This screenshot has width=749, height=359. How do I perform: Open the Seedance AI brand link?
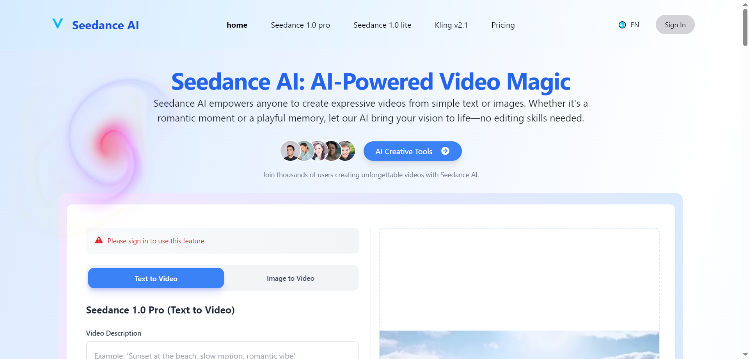point(105,25)
